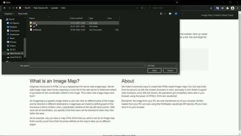Select "youtube" in the address path
This screenshot has width=241, height=136.
click(x=55, y=8)
